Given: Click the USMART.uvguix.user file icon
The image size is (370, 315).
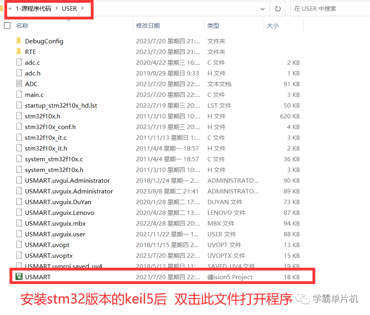Looking at the screenshot, I should point(19,234).
